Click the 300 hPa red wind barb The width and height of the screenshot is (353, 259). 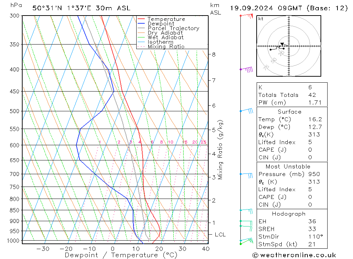point(247,16)
